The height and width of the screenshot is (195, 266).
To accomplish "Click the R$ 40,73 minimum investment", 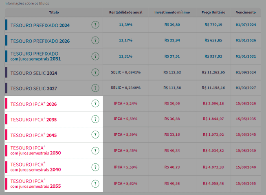I will 172,167.
